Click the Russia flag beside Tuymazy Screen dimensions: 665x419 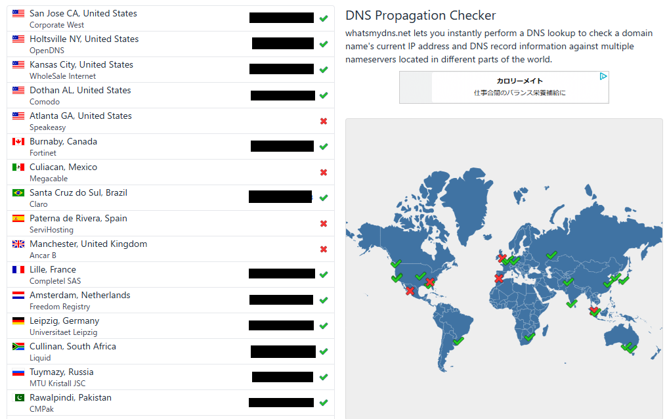click(18, 372)
